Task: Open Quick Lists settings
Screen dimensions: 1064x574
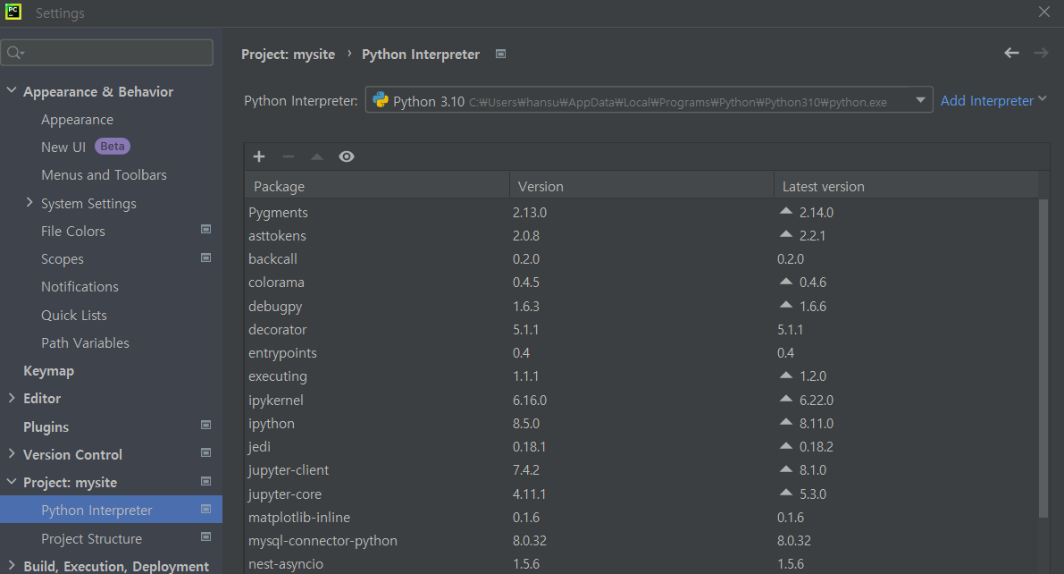Action: point(74,316)
